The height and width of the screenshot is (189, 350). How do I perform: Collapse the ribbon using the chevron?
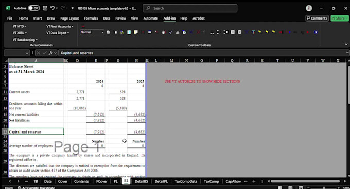coord(346,44)
